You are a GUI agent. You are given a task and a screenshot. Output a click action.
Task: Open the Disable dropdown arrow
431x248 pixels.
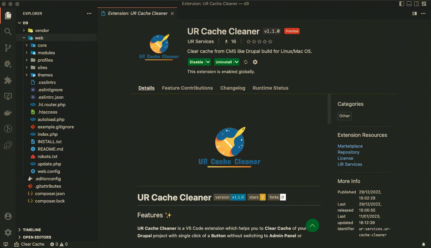pos(208,62)
